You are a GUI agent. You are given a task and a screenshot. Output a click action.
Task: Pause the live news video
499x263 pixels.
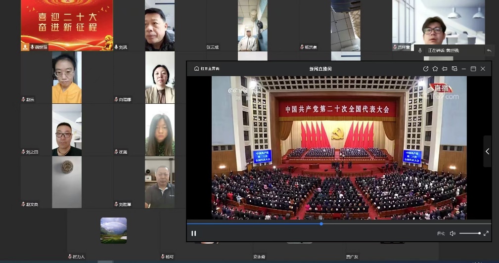(194, 233)
